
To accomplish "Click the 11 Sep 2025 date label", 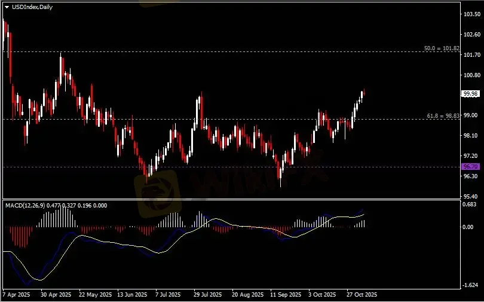I will pyautogui.click(x=285, y=295).
